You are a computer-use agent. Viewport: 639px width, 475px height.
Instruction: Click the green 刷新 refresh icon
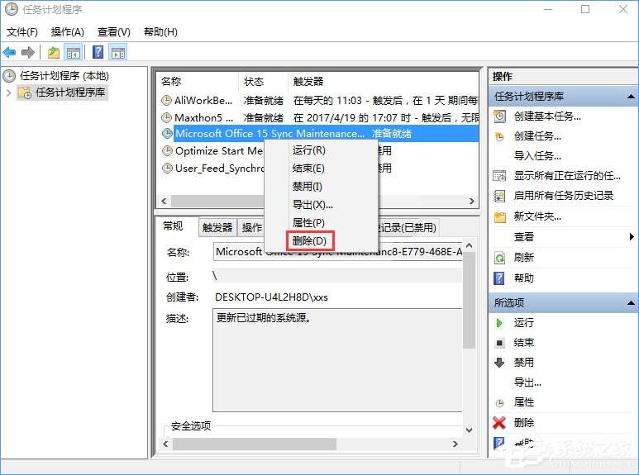(x=499, y=258)
